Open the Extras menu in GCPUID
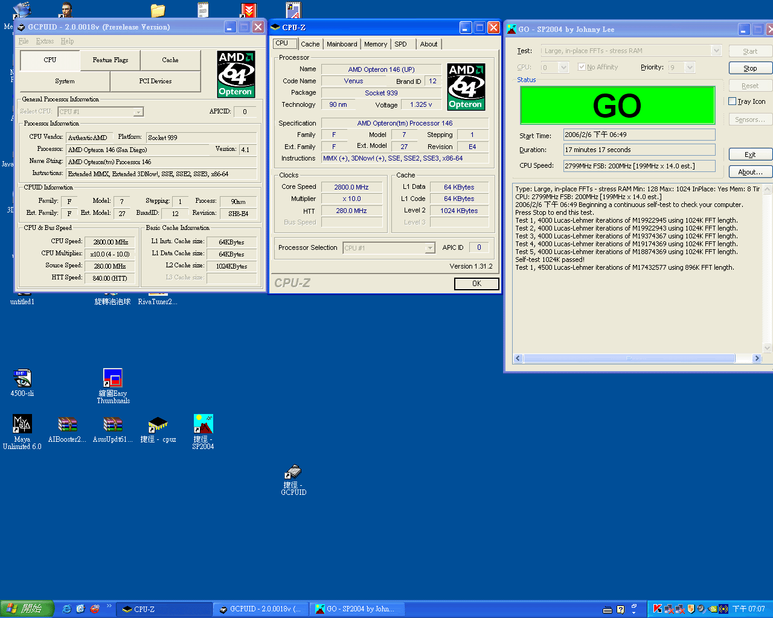This screenshot has height=618, width=773. (x=45, y=41)
